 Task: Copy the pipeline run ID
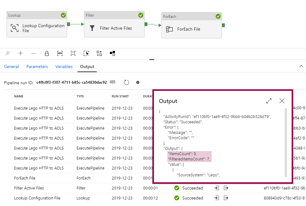(113, 82)
